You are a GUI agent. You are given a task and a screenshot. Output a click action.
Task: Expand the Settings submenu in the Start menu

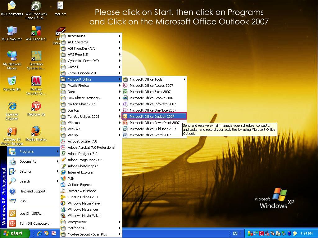coord(33,171)
